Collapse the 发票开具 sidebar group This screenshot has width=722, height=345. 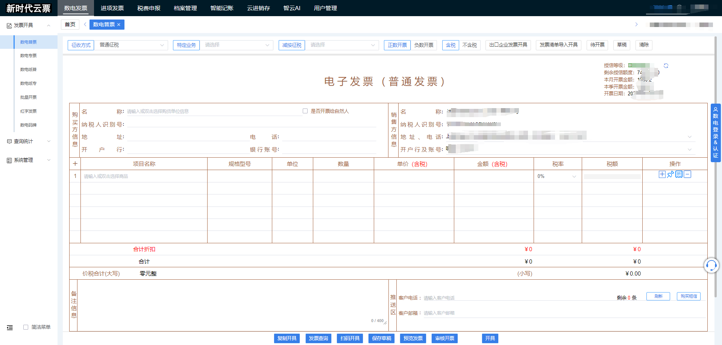(49, 26)
